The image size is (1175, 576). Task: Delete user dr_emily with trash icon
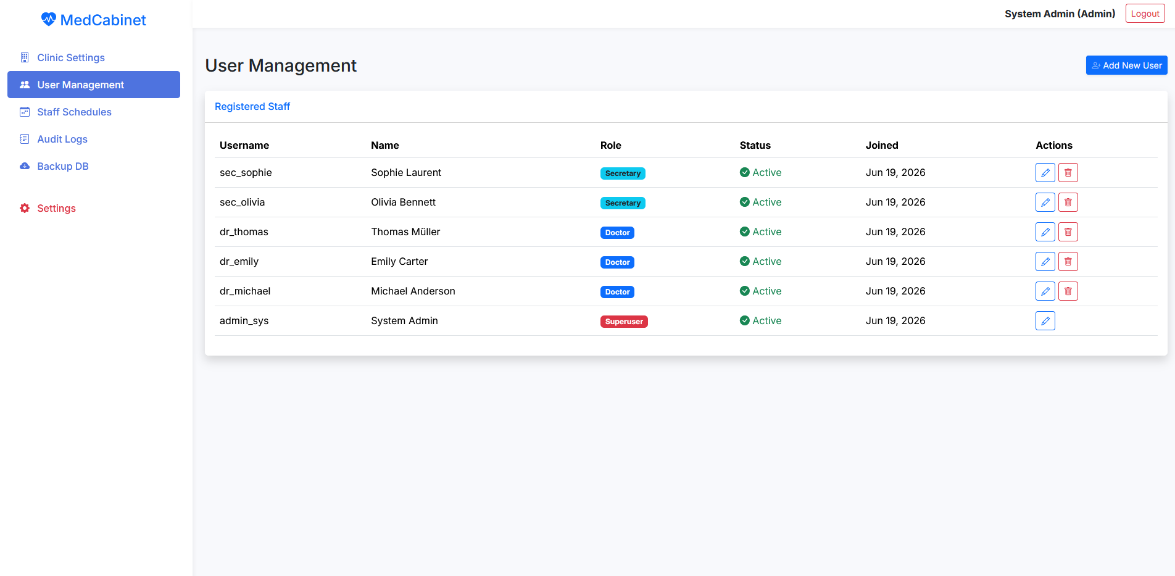1068,262
